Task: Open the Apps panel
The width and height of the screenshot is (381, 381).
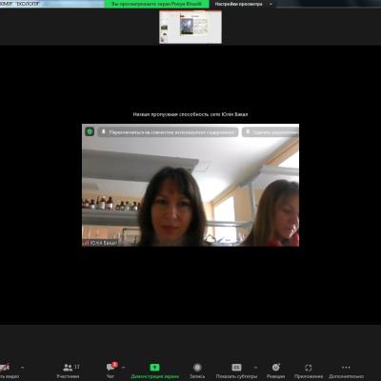Action: click(x=309, y=371)
